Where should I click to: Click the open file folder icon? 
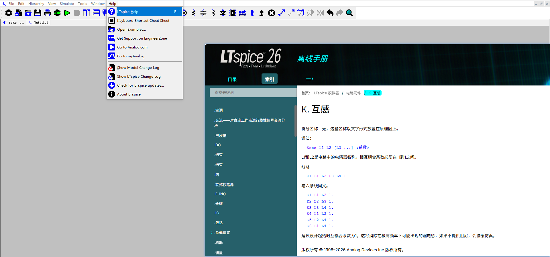(x=28, y=13)
